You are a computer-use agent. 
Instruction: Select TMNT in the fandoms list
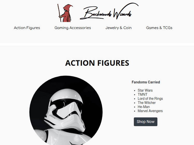click(x=143, y=95)
